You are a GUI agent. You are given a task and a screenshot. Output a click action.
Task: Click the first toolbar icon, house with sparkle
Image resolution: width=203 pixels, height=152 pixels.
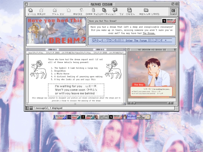point(30,10)
